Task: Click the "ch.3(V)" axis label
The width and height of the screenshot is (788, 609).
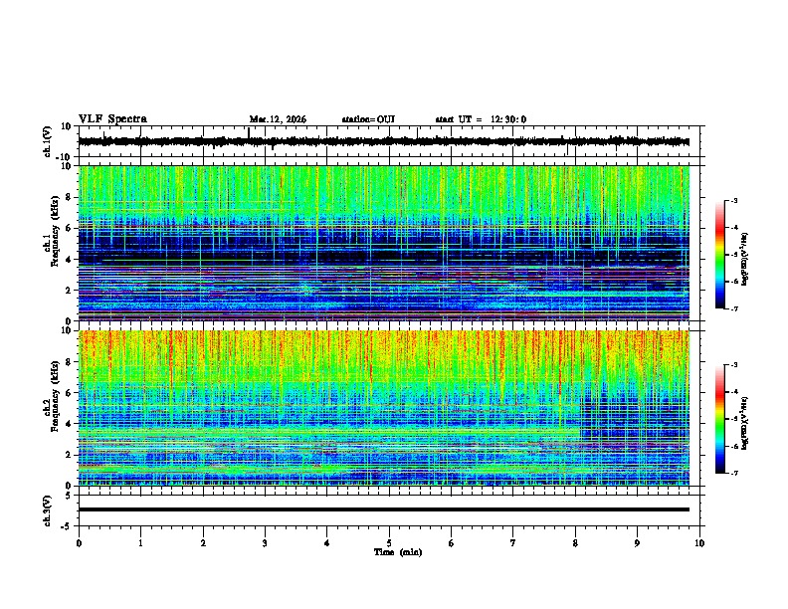Action: 48,510
